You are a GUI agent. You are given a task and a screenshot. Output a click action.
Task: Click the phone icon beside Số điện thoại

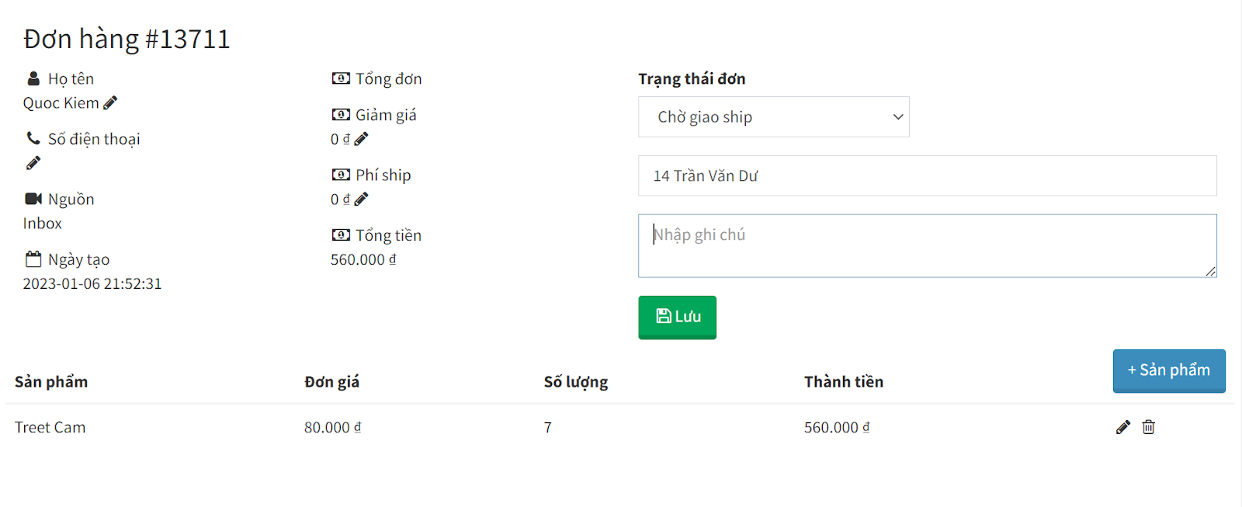(x=33, y=138)
